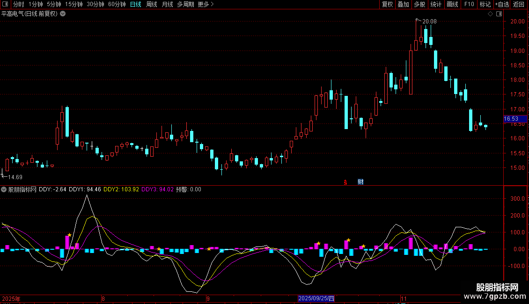529x304 pixels.
Task: Click the yellow DDY2: 103.92 value
Action: pos(121,189)
